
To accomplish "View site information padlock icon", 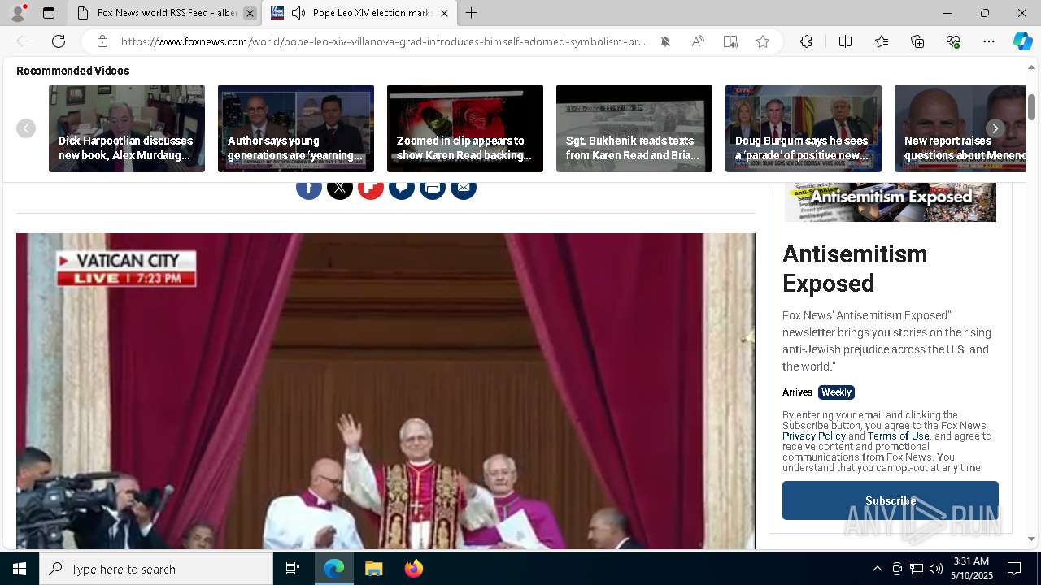I will click(102, 41).
